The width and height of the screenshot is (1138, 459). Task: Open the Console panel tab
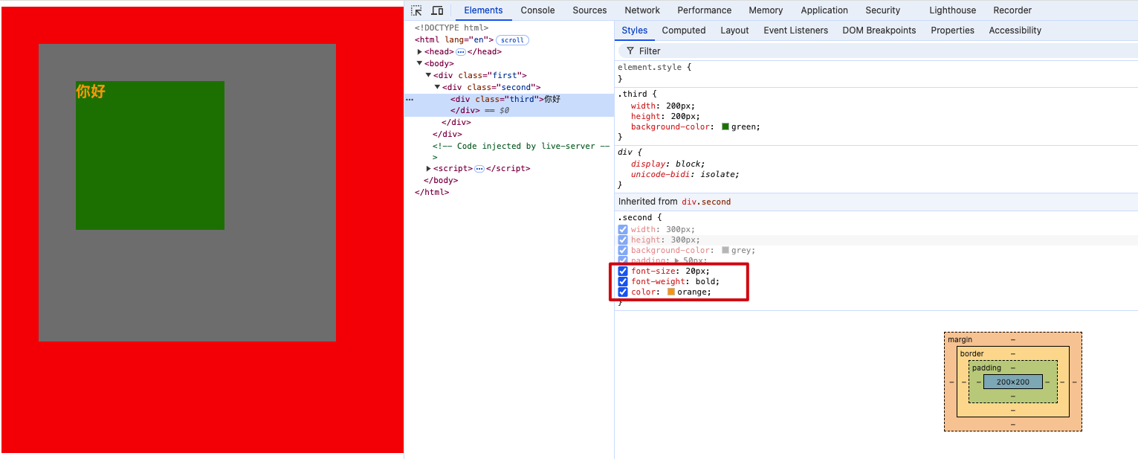coord(537,10)
